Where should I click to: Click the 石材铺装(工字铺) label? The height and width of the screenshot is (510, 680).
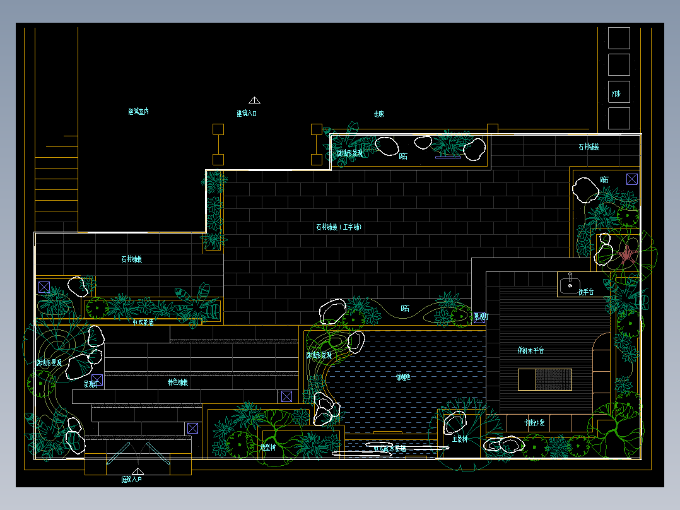pyautogui.click(x=339, y=227)
